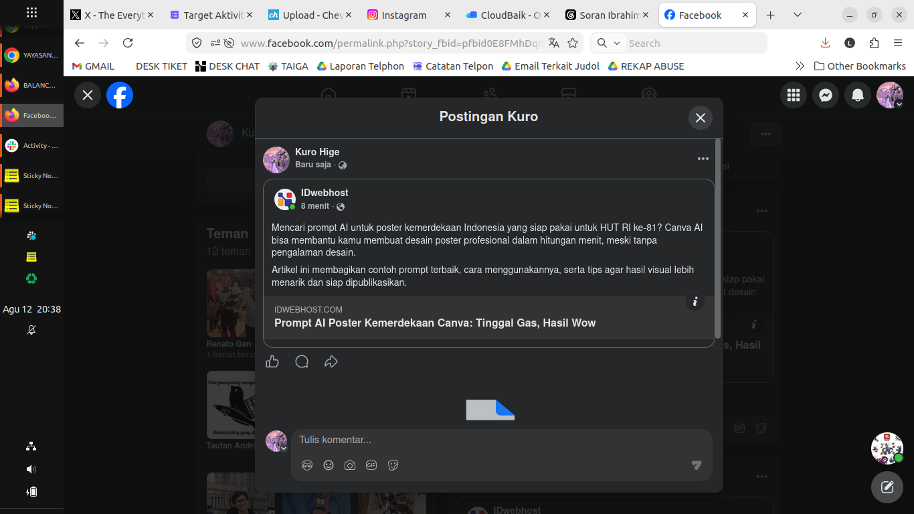Switch to the X - The Everything tab
This screenshot has height=514, width=914.
[x=112, y=15]
